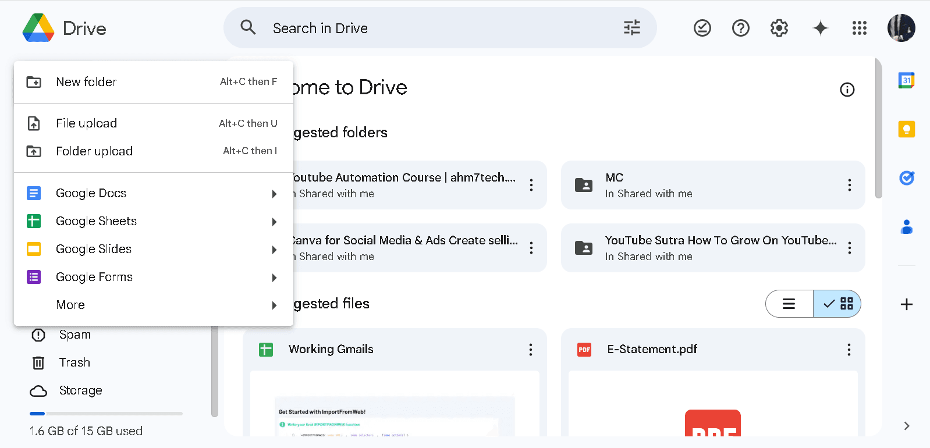Expand the Google Forms submenu

point(274,278)
